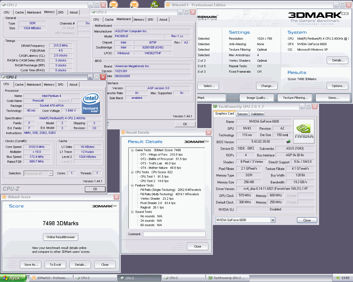The image size is (353, 282).
Task: Click the 3DMark Score window title icon
Action: [x=4, y=197]
